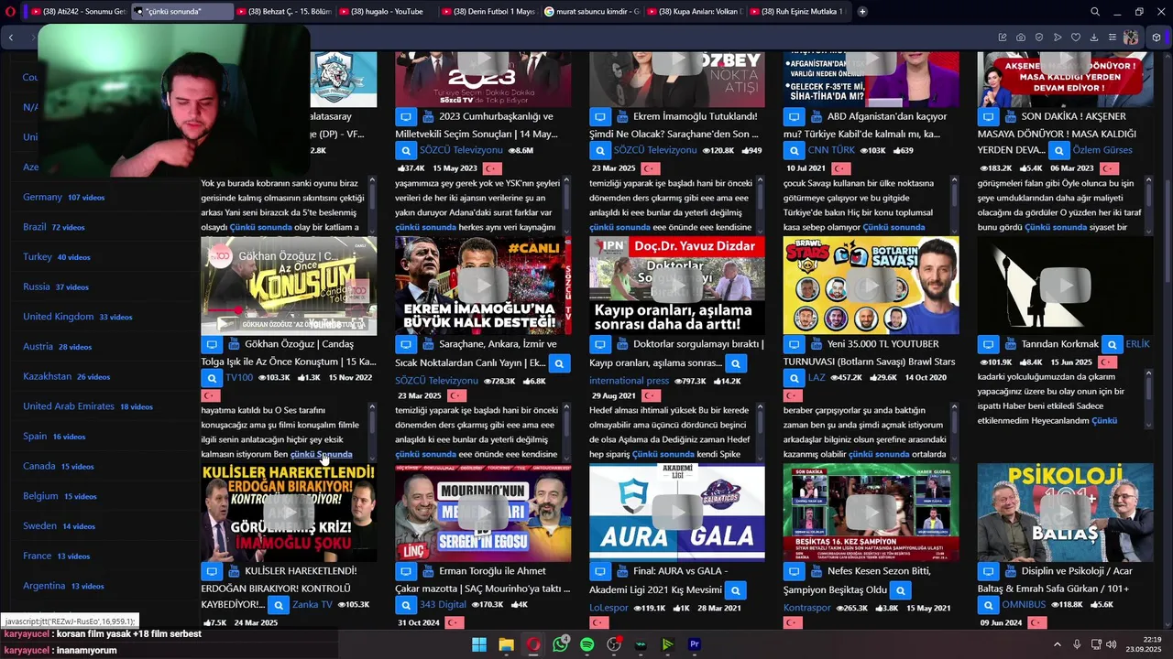Click the profile avatar in the toolbar
The image size is (1173, 659).
(1131, 38)
